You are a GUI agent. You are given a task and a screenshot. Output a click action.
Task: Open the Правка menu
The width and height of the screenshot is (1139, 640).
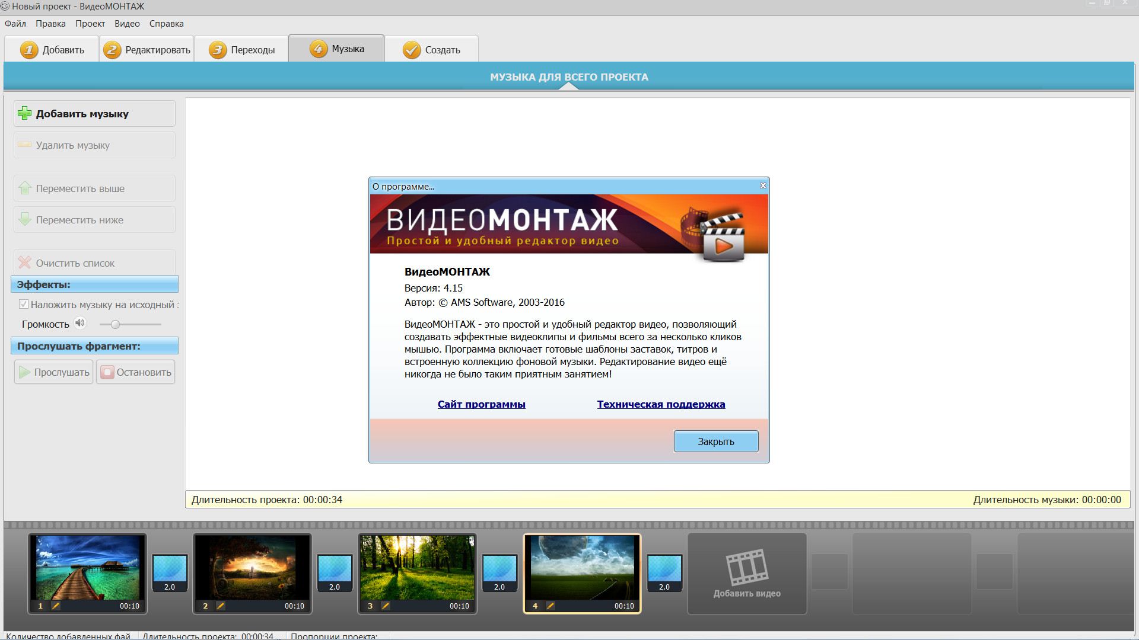50,24
